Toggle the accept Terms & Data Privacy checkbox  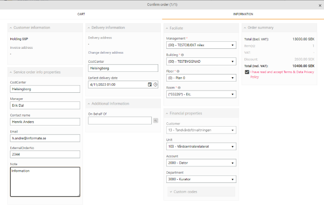coord(247,72)
